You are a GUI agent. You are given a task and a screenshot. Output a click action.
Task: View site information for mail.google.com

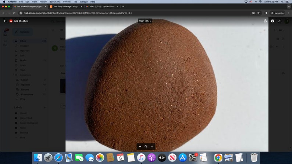tap(21, 13)
